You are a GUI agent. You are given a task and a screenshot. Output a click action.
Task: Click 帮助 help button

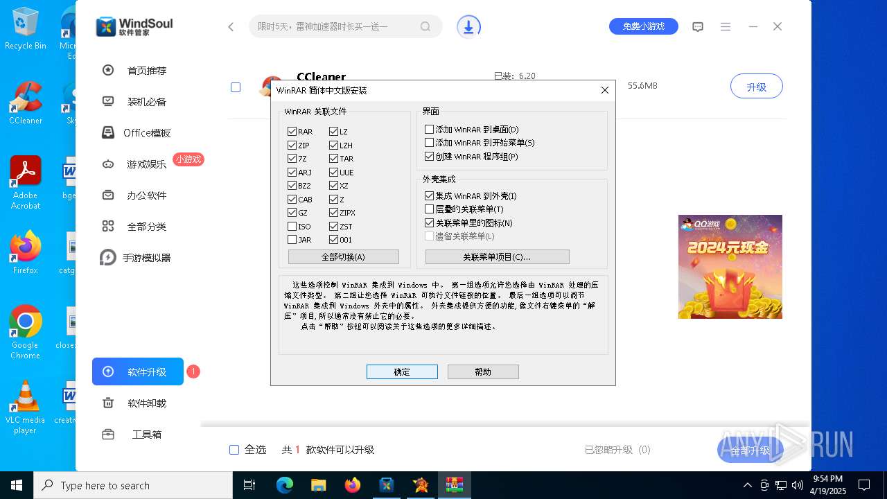(x=483, y=372)
